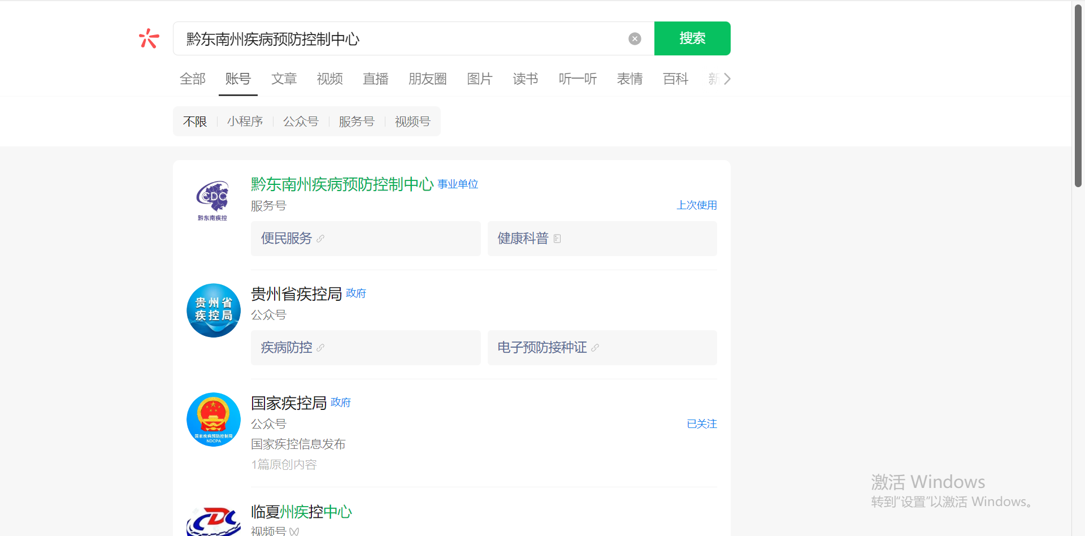1085x536 pixels.
Task: Expand more tabs with the right chevron
Action: (x=727, y=79)
